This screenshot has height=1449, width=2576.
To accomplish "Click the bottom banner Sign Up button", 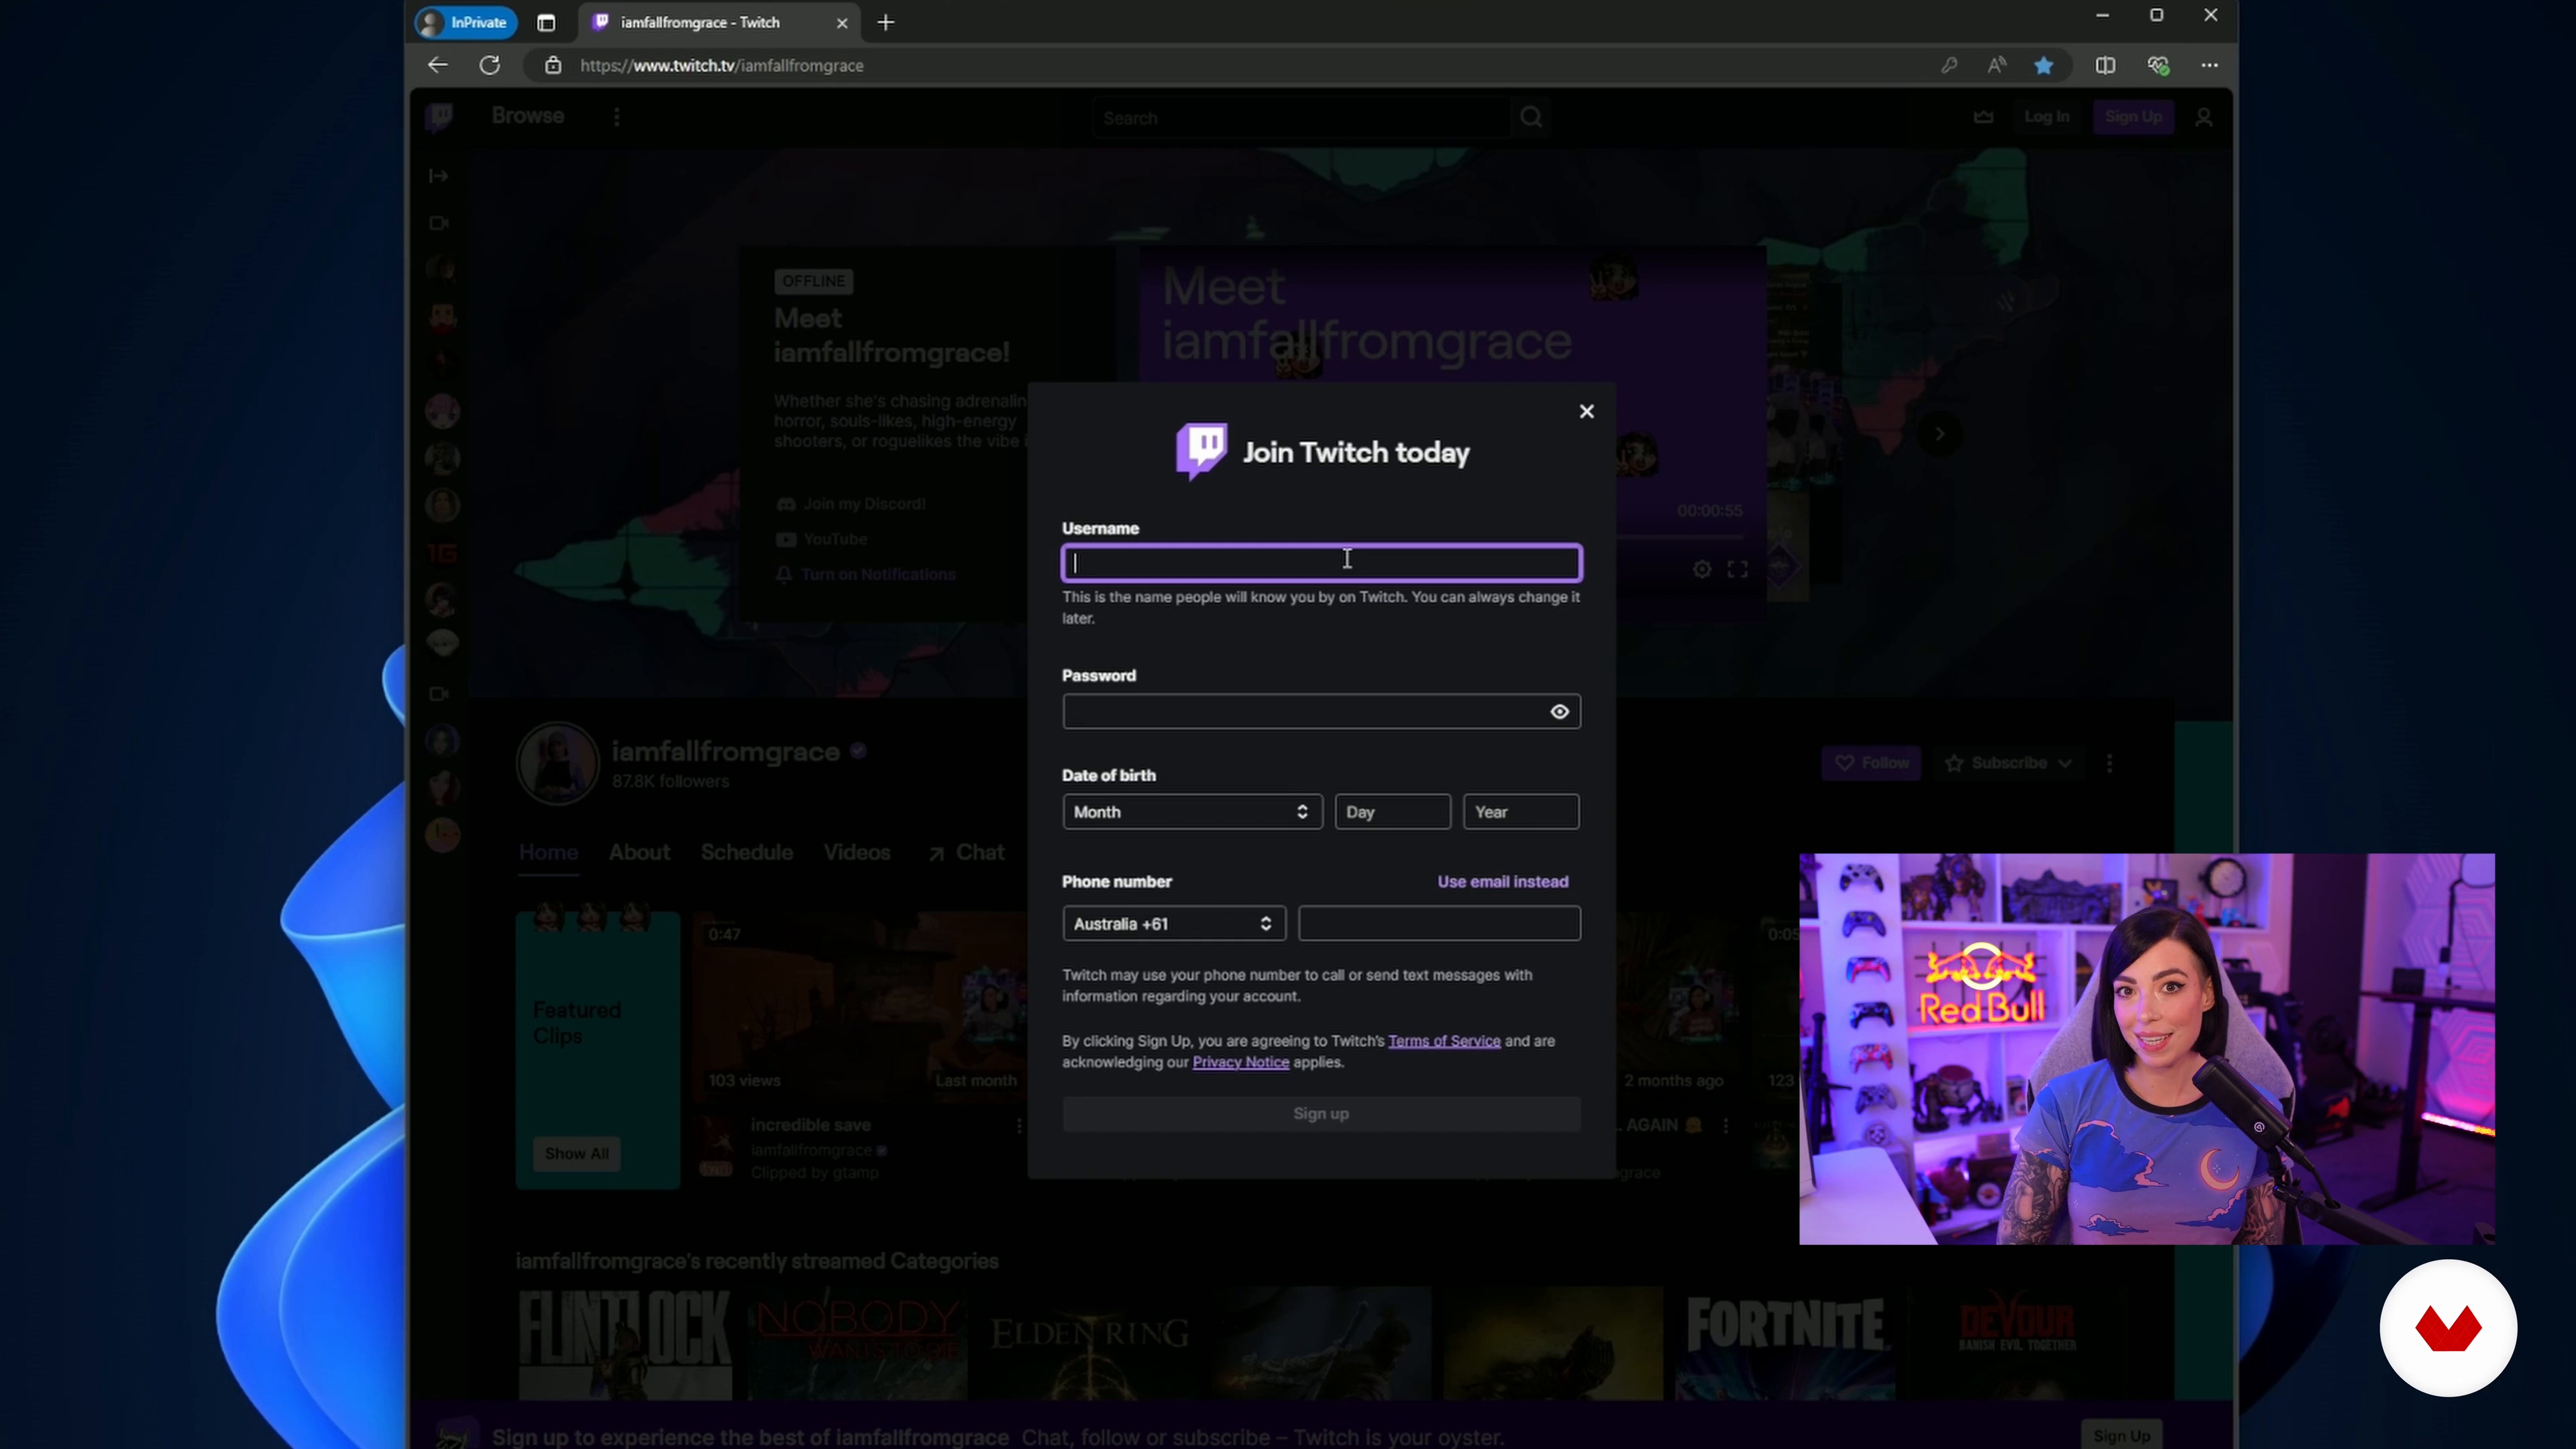I will pos(2121,1435).
